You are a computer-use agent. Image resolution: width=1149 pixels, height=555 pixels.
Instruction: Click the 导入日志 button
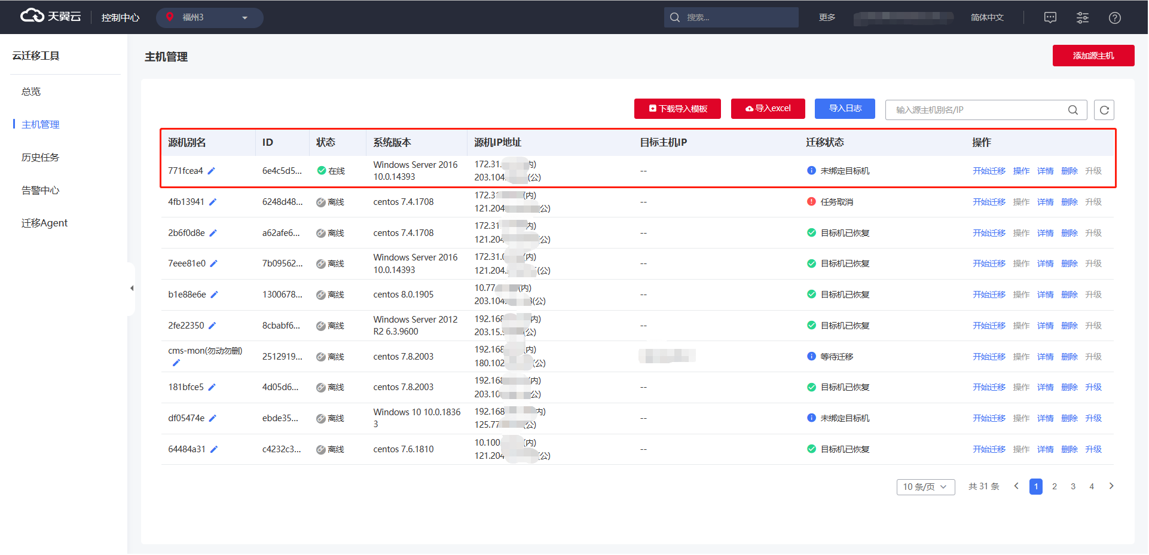tap(846, 109)
